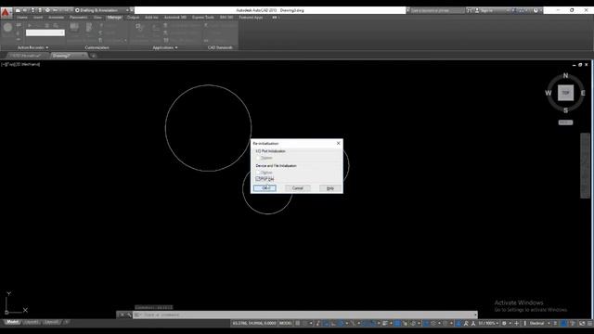Toggle Digitizer under Device and File Initialization

[264, 173]
